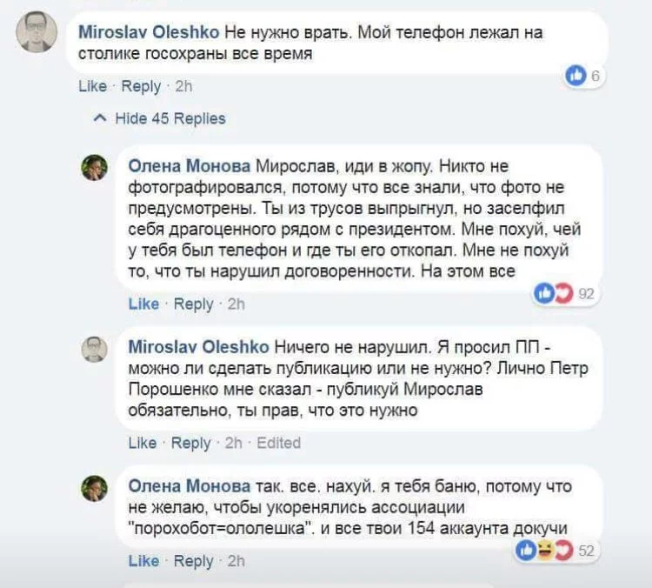Click the like reaction icon showing 6 reactions

click(x=575, y=76)
